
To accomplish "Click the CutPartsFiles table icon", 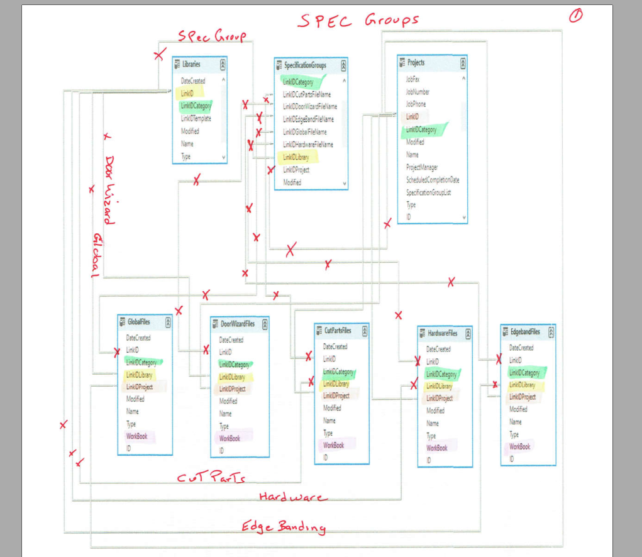I will [319, 331].
